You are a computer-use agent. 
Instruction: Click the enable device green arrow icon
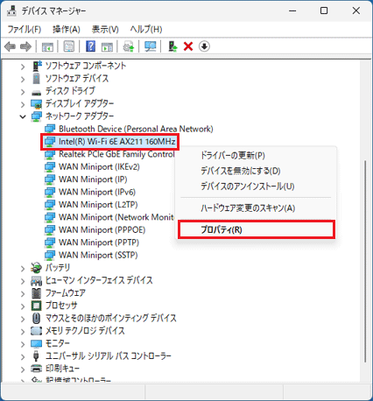[172, 46]
